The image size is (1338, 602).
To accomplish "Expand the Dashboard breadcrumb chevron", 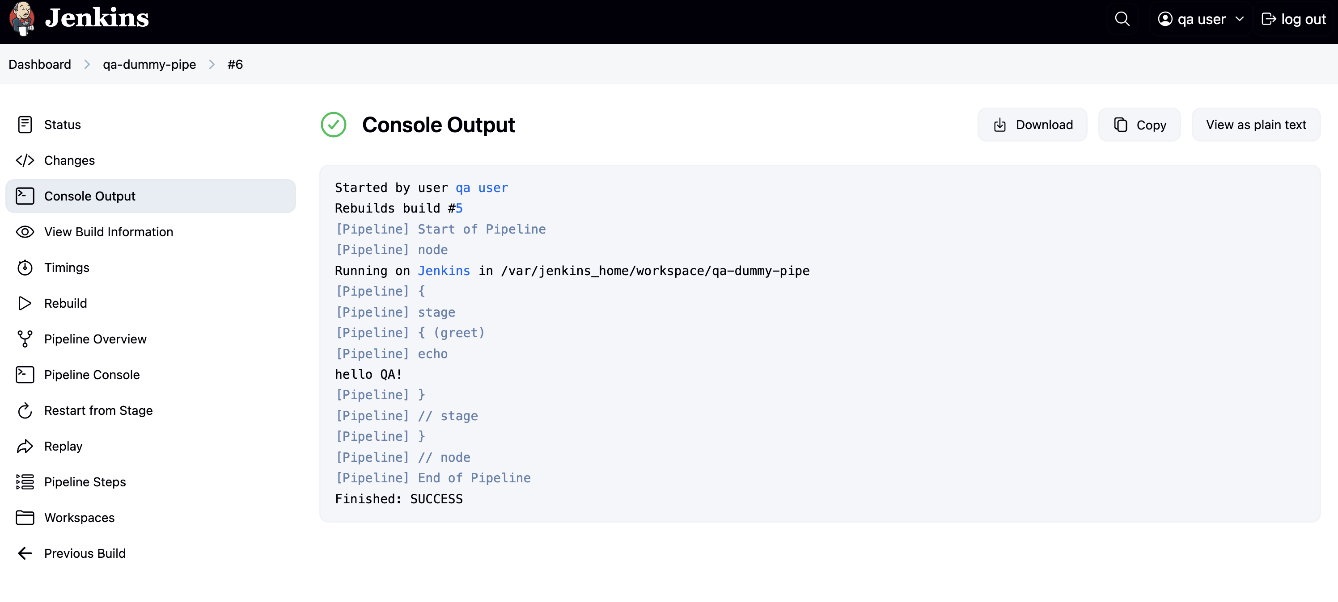I will [87, 64].
